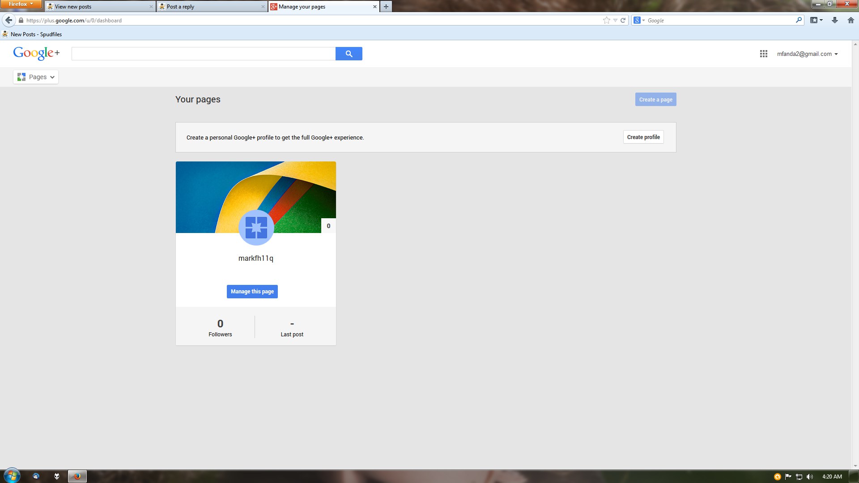Expand the Pages dropdown menu
The image size is (859, 483).
(36, 77)
